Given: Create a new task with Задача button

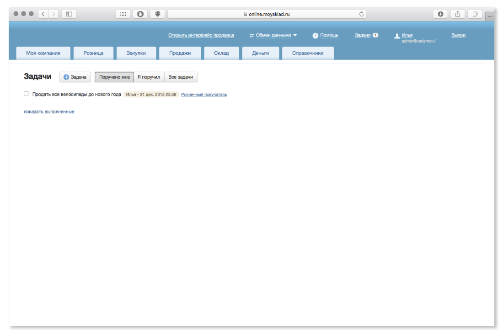Looking at the screenshot, I should (x=75, y=77).
